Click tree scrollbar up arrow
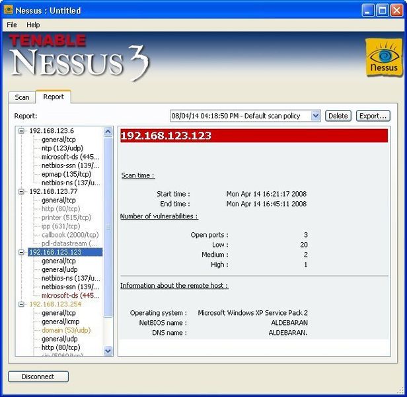 tap(108, 132)
